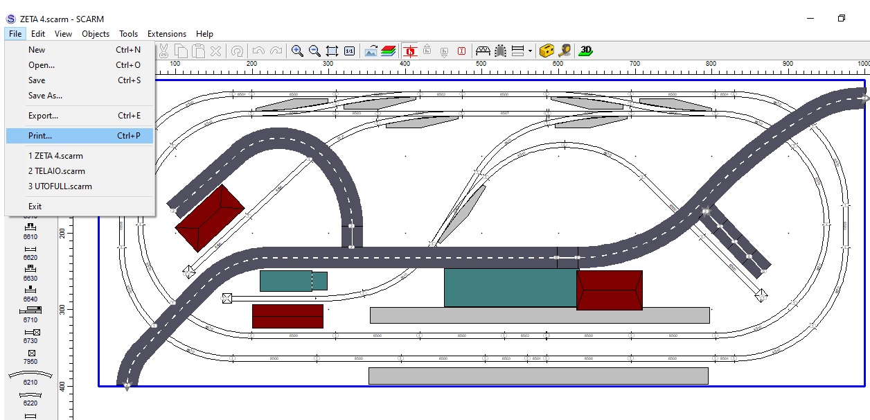
Task: Select Export... in the File menu
Action: tap(43, 116)
